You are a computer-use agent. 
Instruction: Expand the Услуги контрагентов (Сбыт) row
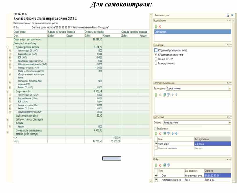point(10,112)
